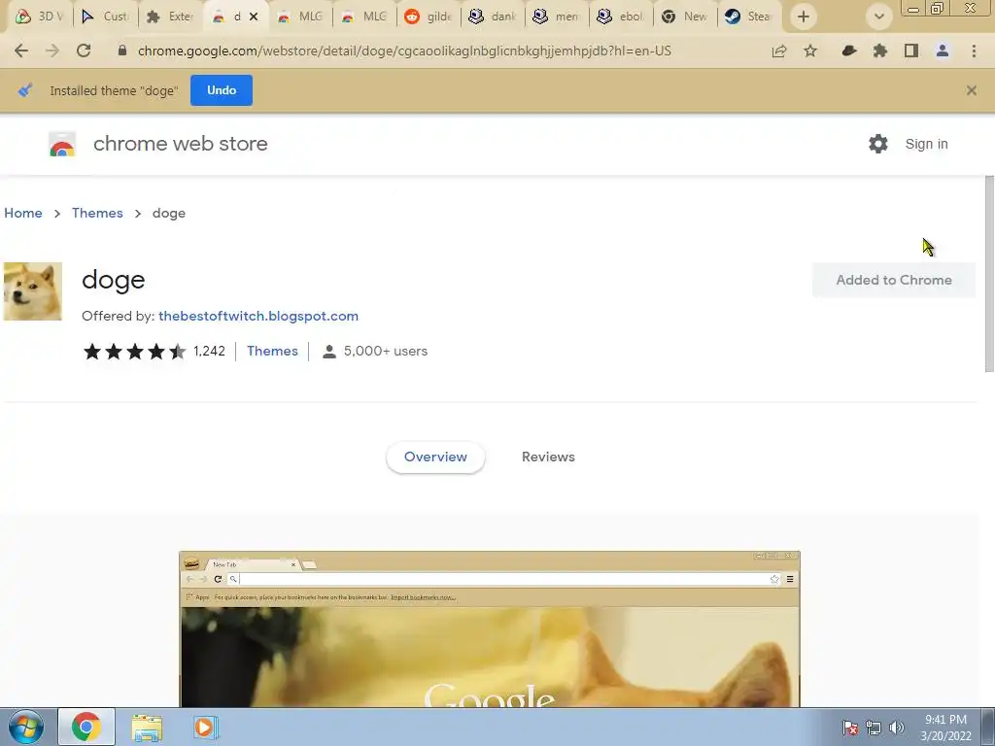The image size is (995, 746).
Task: Click the star rating
Action: (x=134, y=351)
